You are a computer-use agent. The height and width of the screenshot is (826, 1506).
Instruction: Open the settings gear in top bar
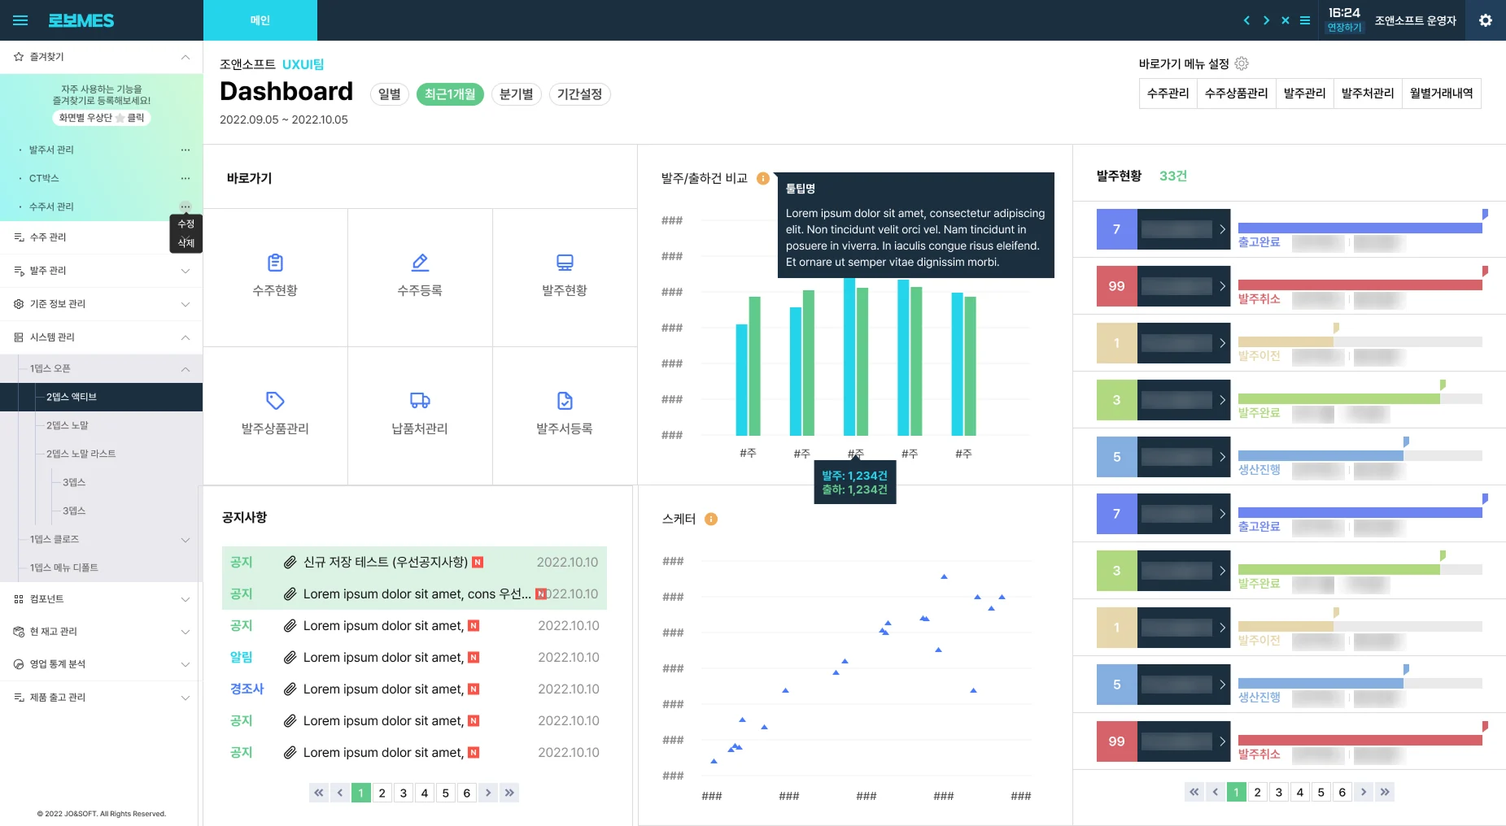[x=1486, y=20]
